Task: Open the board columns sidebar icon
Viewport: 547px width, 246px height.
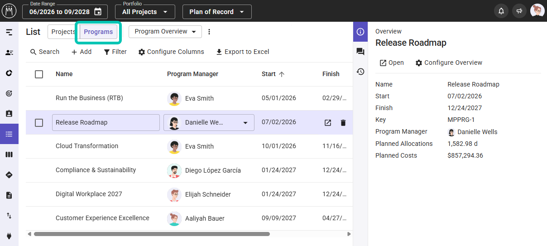Action: point(9,154)
